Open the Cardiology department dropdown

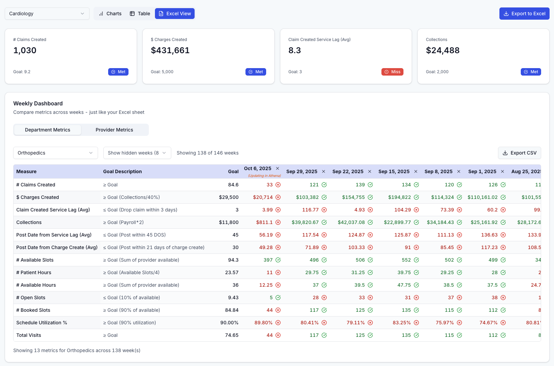pos(47,14)
